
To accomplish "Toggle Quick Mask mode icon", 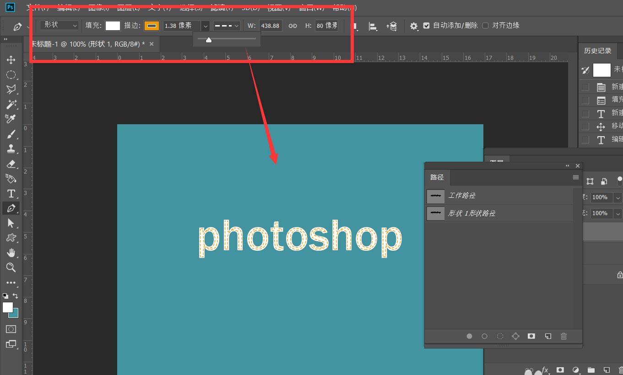I will pyautogui.click(x=11, y=329).
